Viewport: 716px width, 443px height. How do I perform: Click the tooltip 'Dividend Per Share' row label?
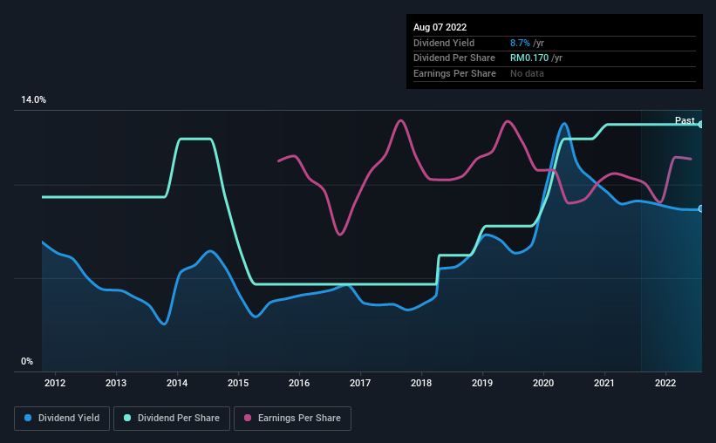point(453,58)
